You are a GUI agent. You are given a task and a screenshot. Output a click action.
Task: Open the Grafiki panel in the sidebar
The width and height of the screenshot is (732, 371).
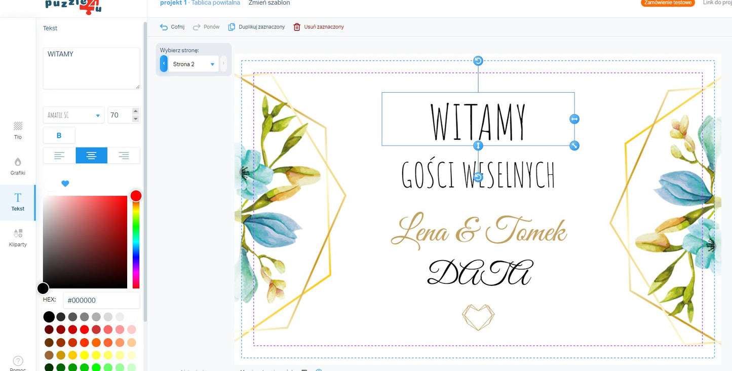click(x=18, y=166)
